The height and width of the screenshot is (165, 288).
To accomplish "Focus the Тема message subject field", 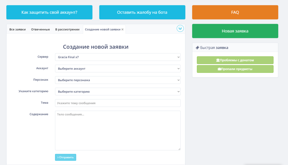I will [x=118, y=103].
